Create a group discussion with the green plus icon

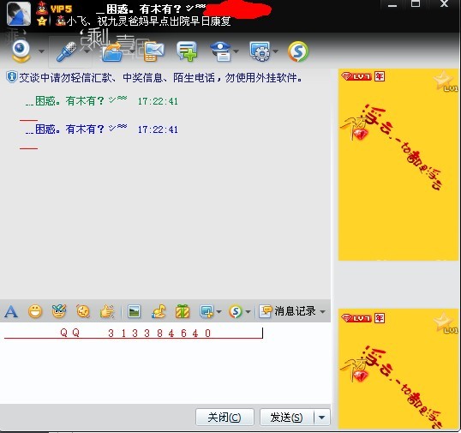187,51
